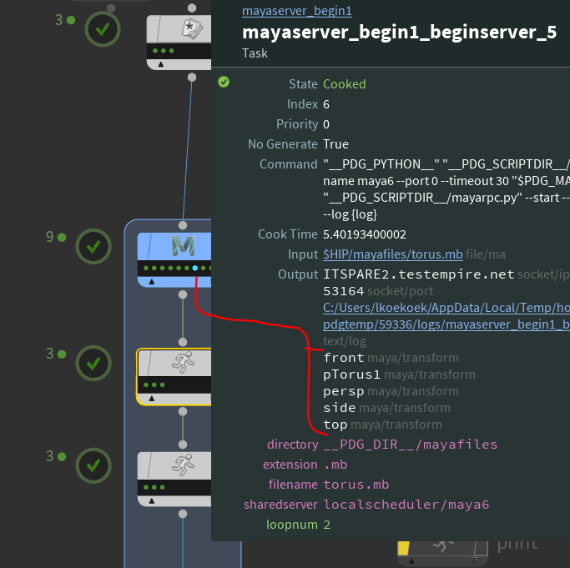Select the highlighted cyan work item dot
Viewport: 570px width, 568px height.
click(194, 268)
